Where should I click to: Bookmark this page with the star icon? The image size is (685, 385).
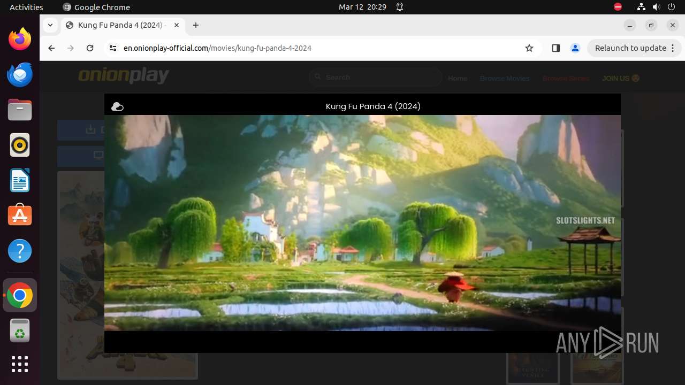(529, 48)
